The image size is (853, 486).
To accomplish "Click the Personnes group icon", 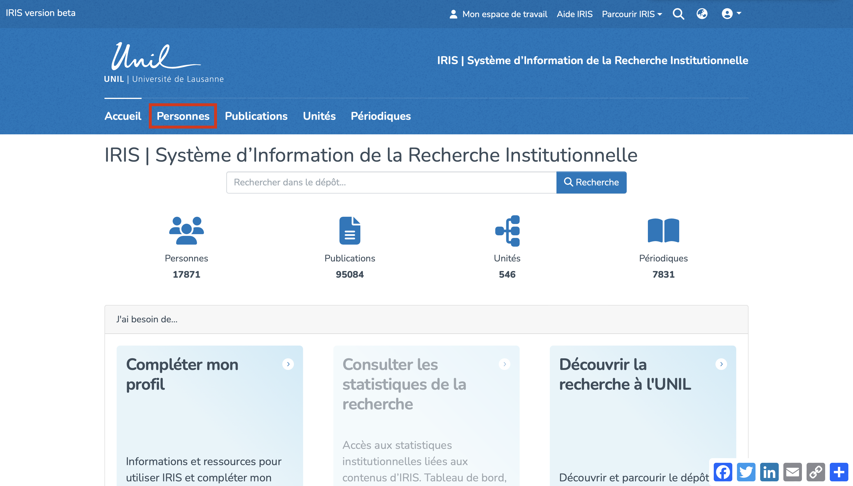I will [x=186, y=231].
